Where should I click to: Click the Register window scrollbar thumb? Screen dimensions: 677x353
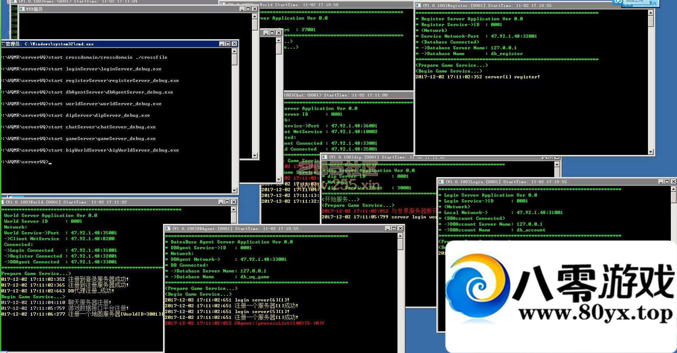click(651, 21)
